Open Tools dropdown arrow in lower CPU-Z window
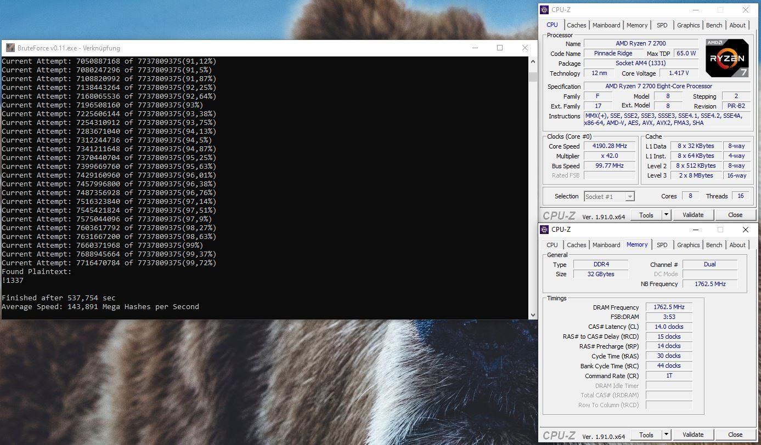 [x=667, y=435]
